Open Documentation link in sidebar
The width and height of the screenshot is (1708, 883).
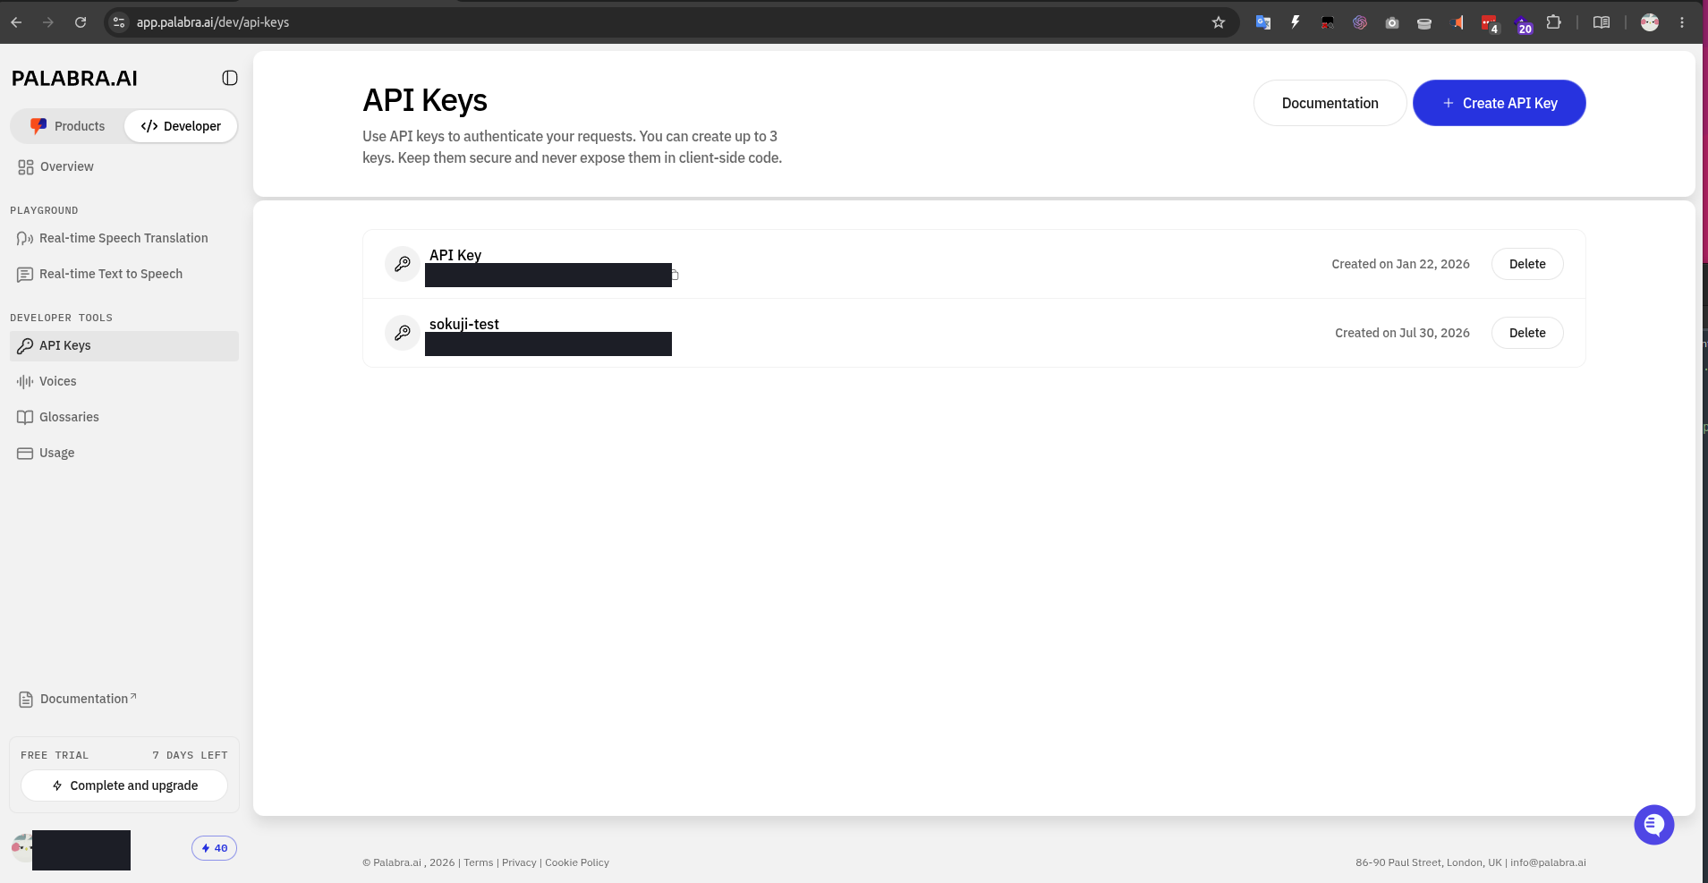tap(78, 699)
